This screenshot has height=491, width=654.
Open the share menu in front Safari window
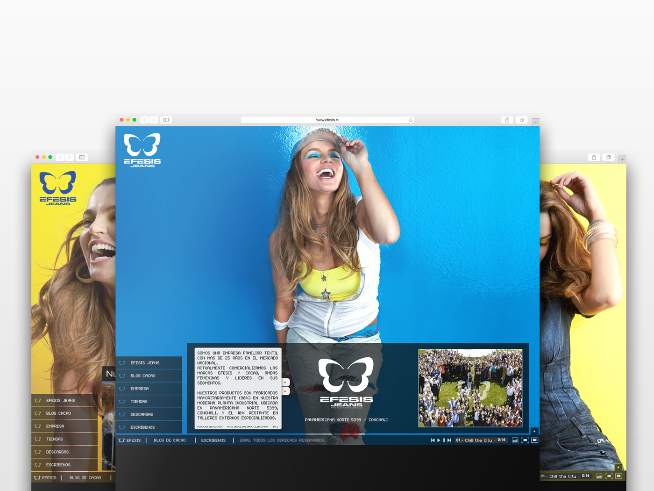point(507,120)
